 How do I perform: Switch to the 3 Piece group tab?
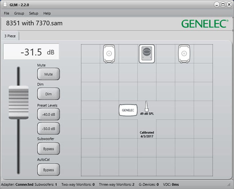point(10,36)
